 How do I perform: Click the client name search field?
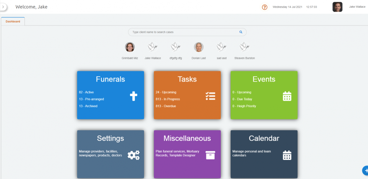pyautogui.click(x=184, y=32)
